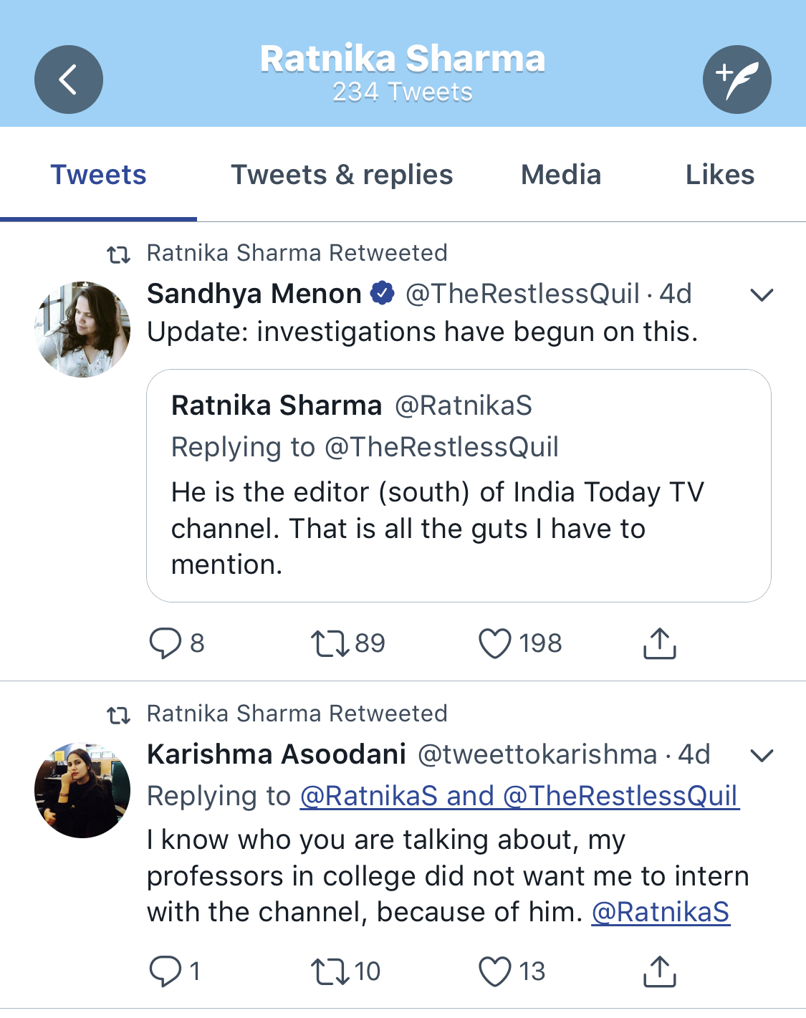Like Karishma Asoodani's tweet
The width and height of the screenshot is (806, 1018).
(495, 971)
